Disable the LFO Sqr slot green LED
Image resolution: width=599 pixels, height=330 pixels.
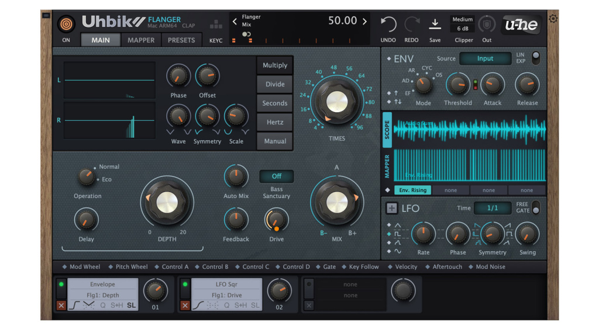[185, 284]
